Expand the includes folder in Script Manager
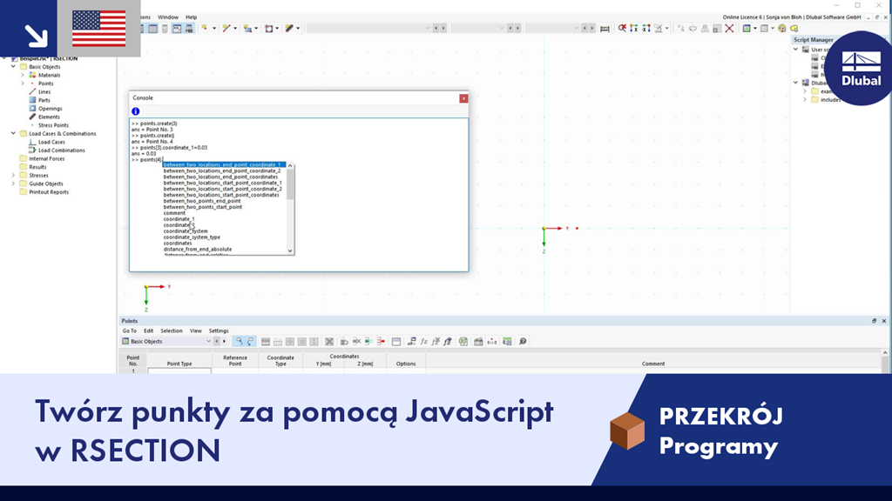This screenshot has height=501, width=892. coord(805,99)
